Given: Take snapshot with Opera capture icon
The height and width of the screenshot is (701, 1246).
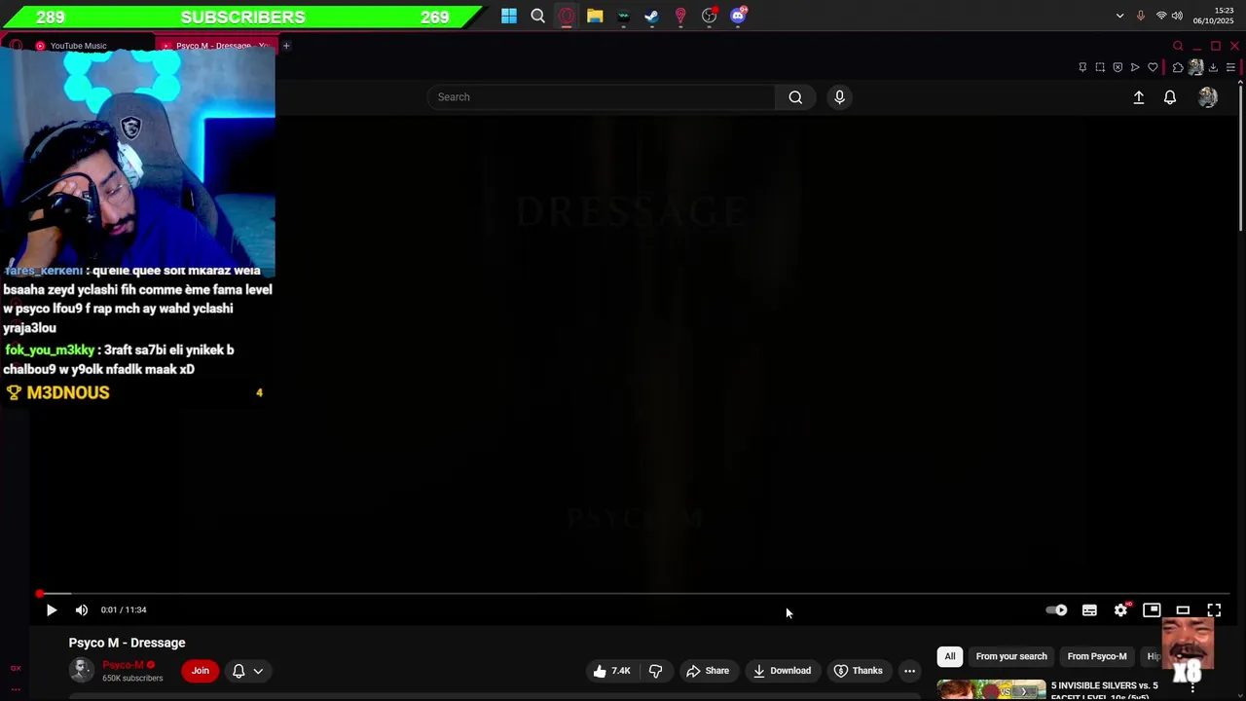Looking at the screenshot, I should (1100, 67).
